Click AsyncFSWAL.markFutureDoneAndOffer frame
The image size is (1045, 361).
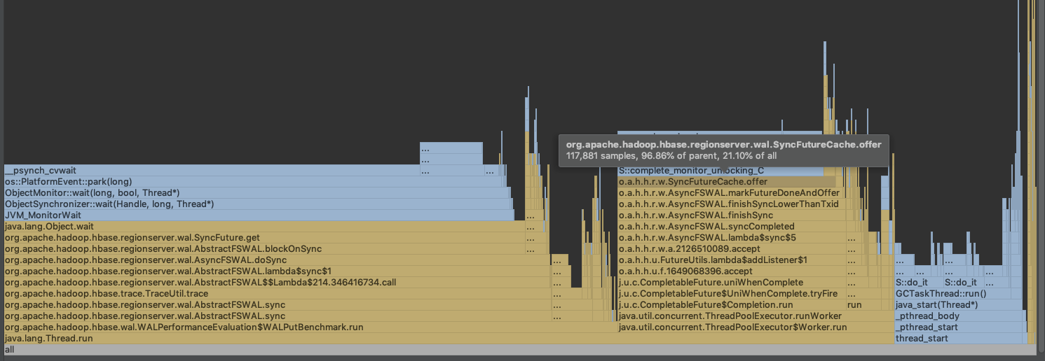(729, 192)
